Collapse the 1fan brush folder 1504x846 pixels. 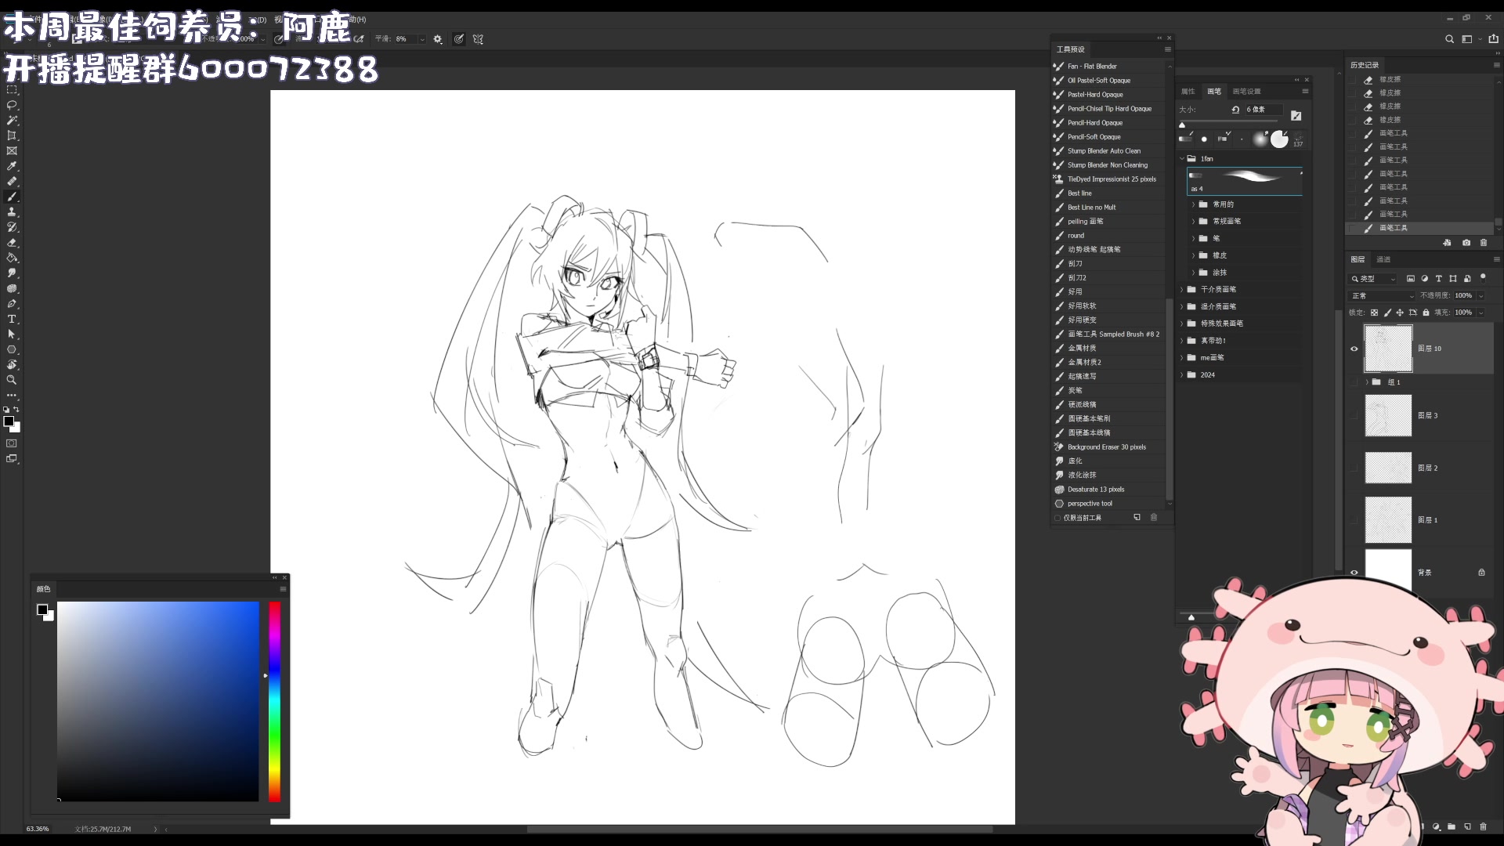[x=1182, y=158]
